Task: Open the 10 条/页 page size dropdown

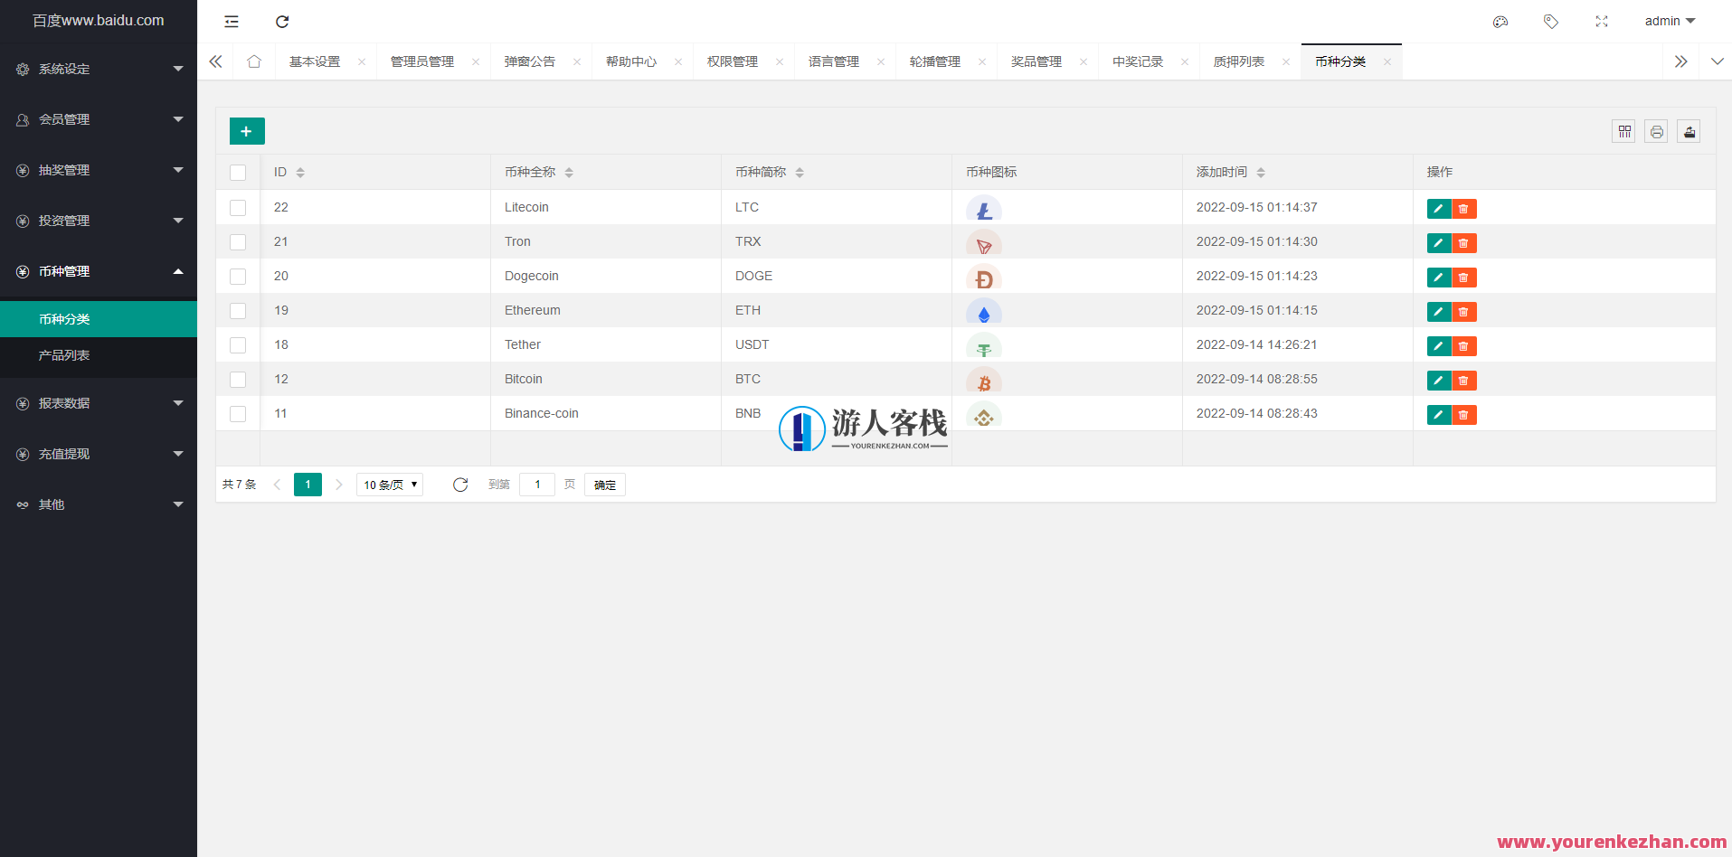Action: 389,485
